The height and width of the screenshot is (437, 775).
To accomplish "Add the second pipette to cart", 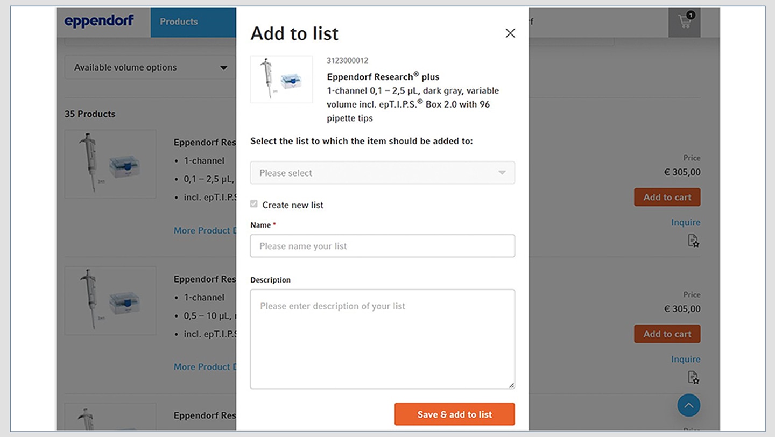I will (667, 334).
